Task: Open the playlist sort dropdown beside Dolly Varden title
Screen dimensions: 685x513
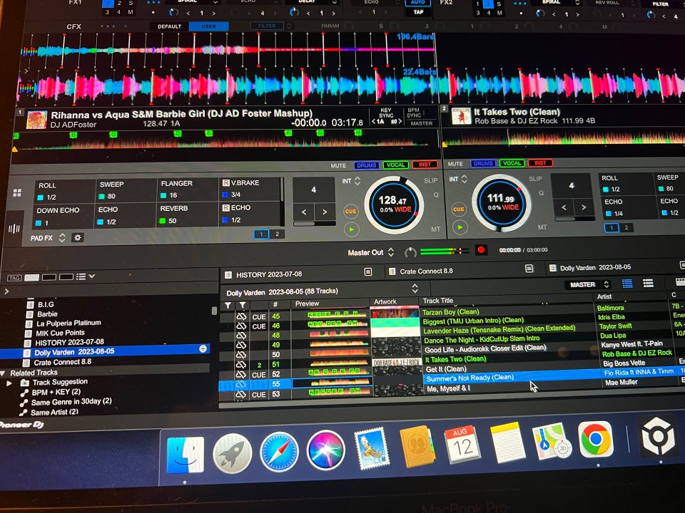Action: [x=415, y=289]
